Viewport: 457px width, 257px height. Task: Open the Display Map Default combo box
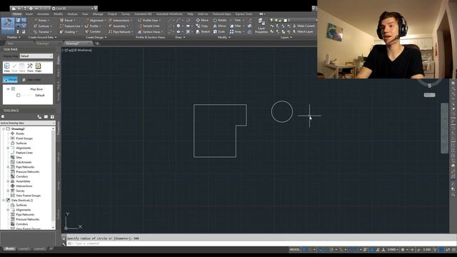pyautogui.click(x=36, y=56)
